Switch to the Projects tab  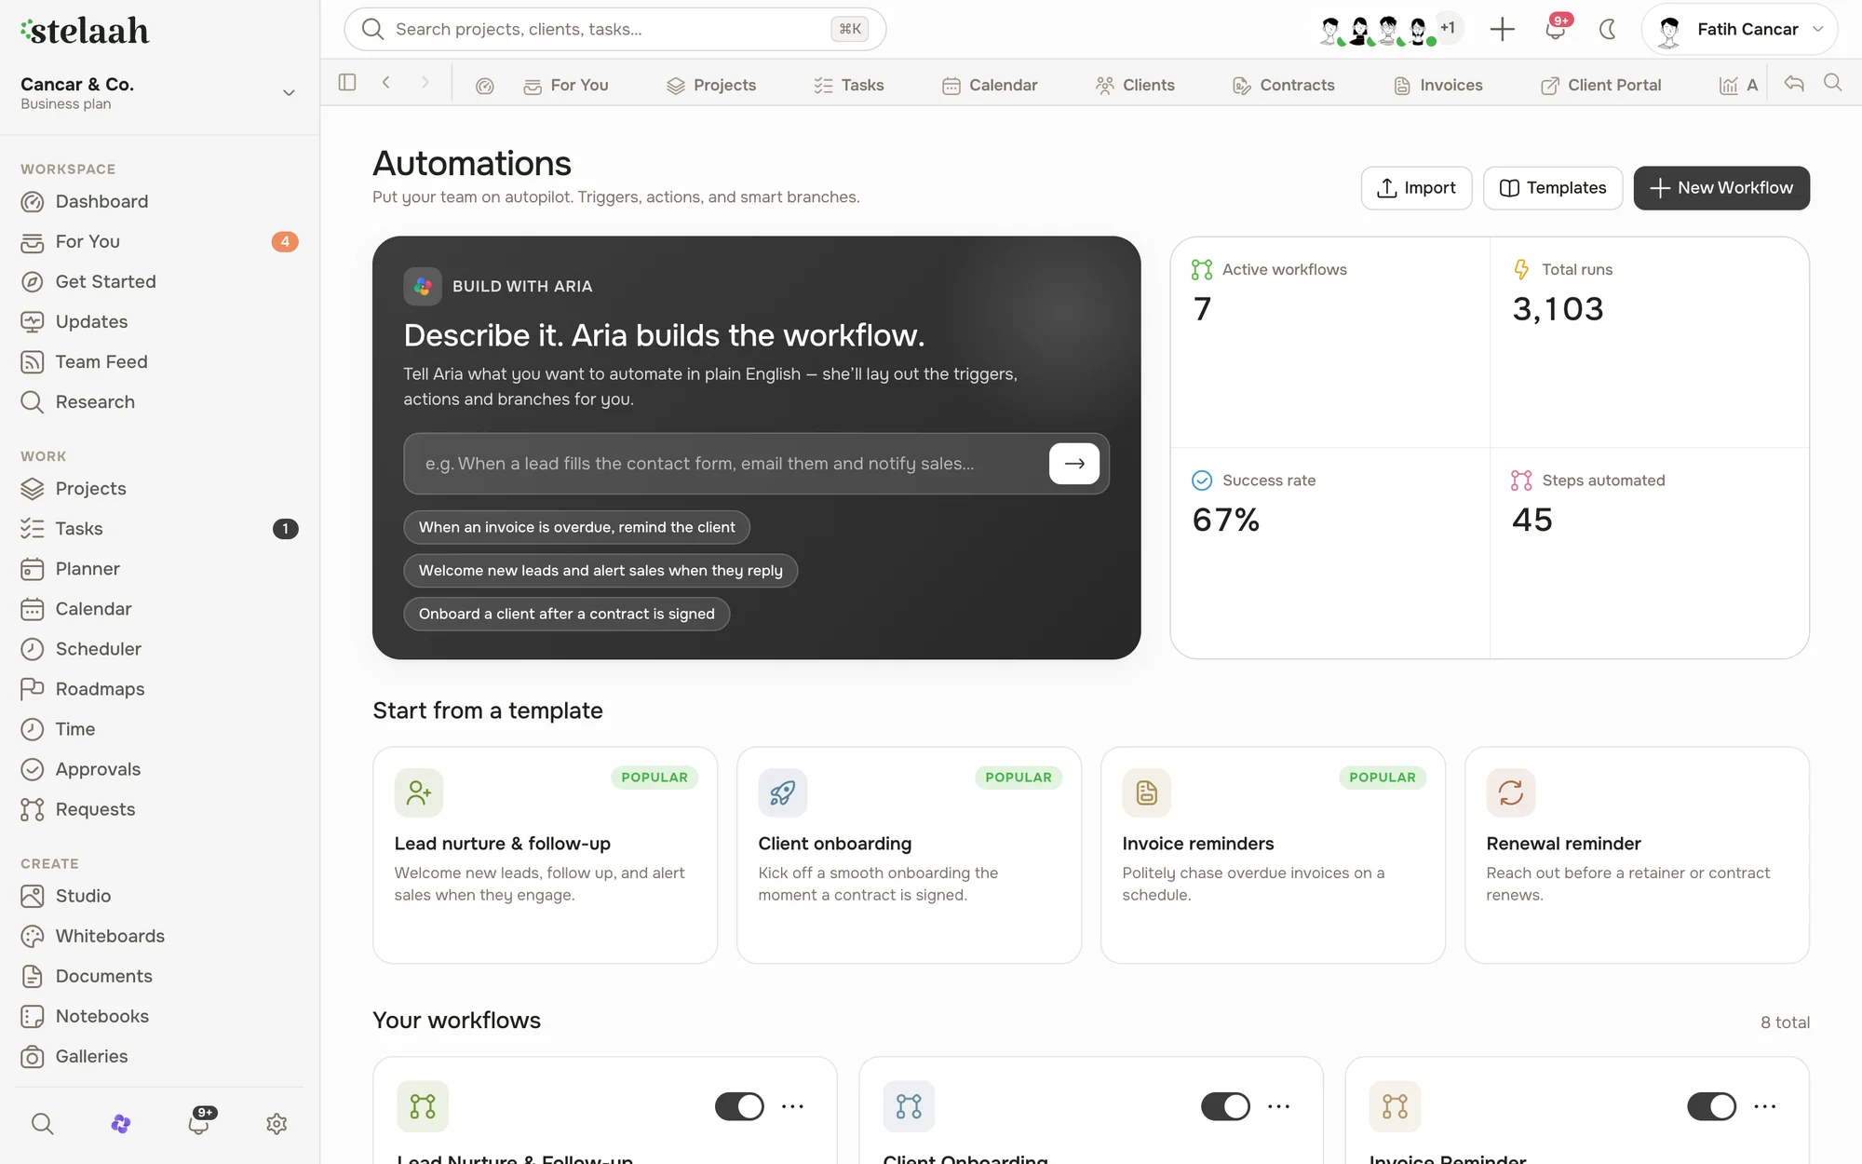711,86
